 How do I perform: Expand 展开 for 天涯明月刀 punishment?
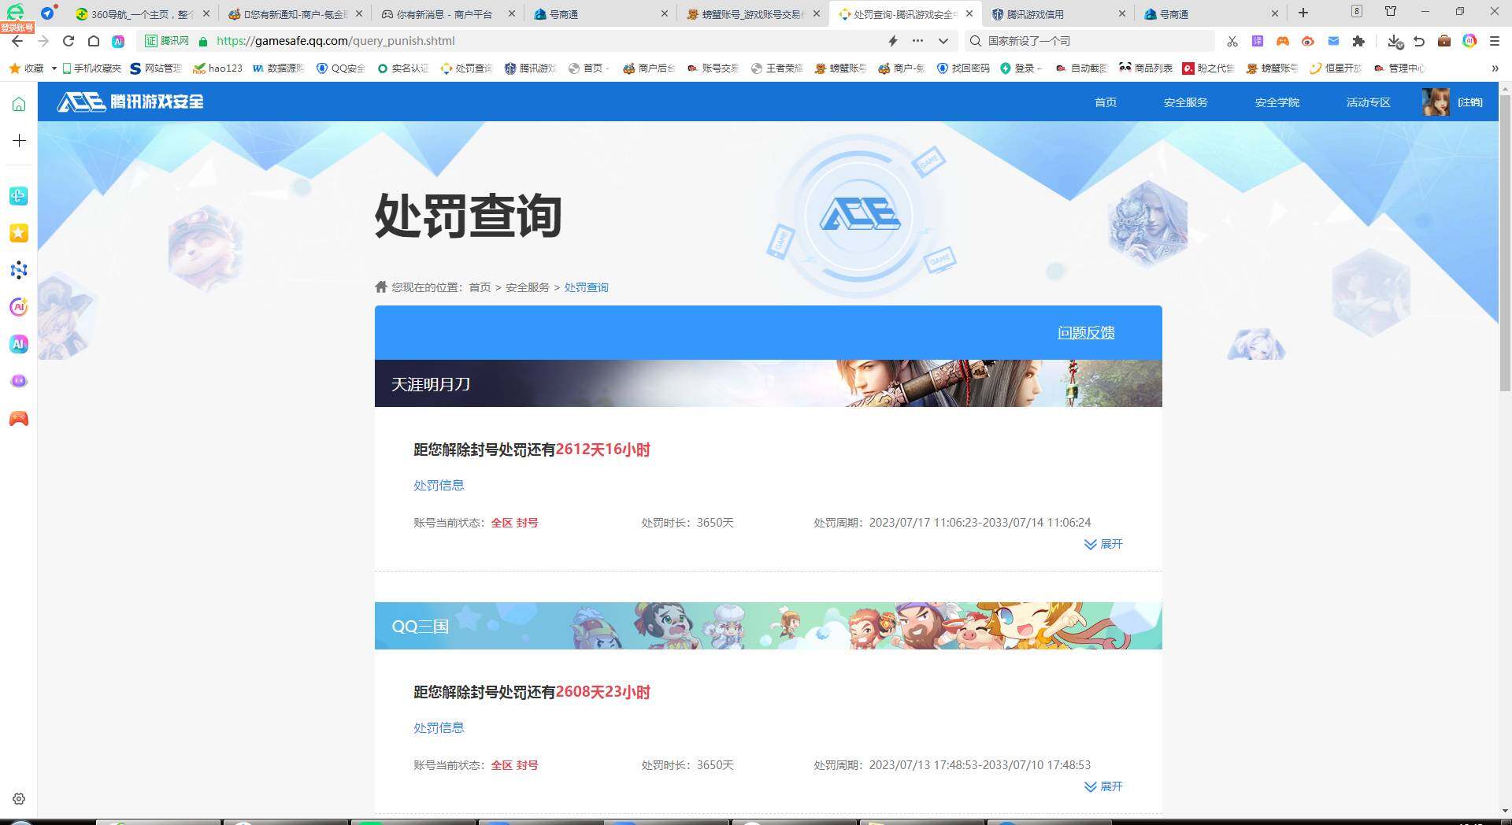pyautogui.click(x=1102, y=544)
